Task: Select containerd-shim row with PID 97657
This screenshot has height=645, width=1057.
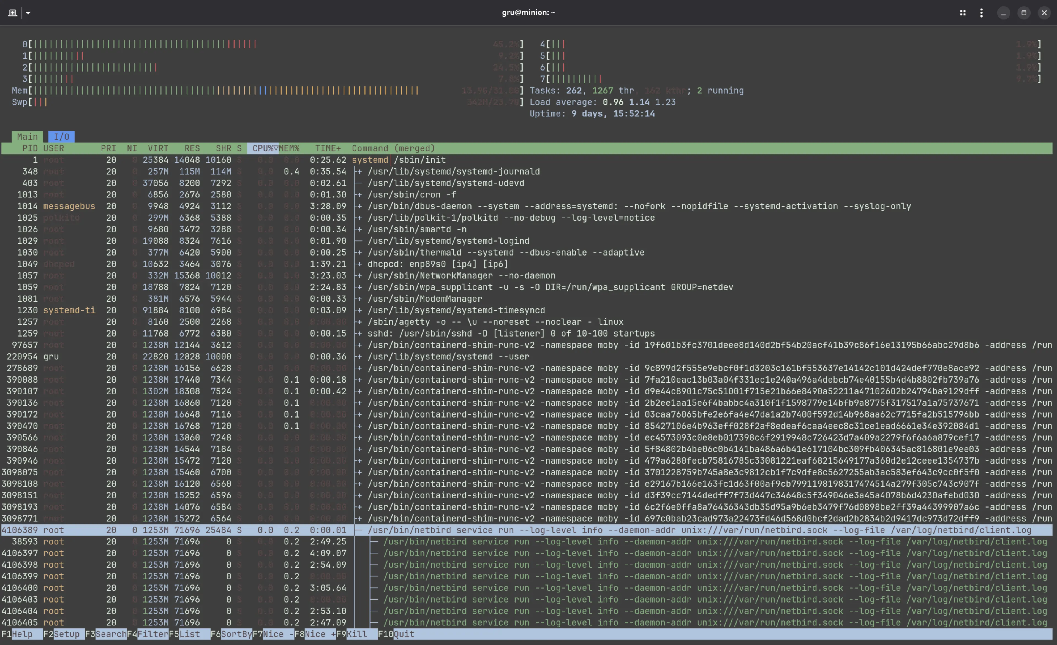Action: click(527, 345)
